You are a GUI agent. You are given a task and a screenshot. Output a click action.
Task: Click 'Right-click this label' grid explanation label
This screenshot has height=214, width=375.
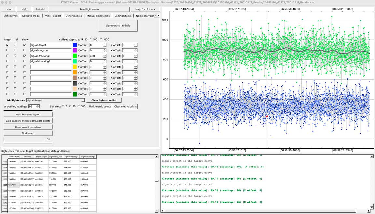pos(36,151)
